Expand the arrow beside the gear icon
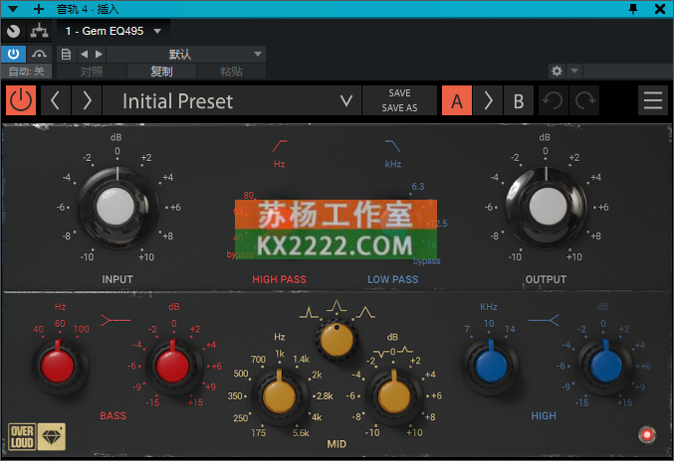674x461 pixels. tap(574, 71)
